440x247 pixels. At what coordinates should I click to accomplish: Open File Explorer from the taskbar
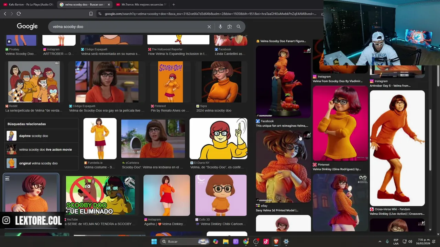(225, 242)
